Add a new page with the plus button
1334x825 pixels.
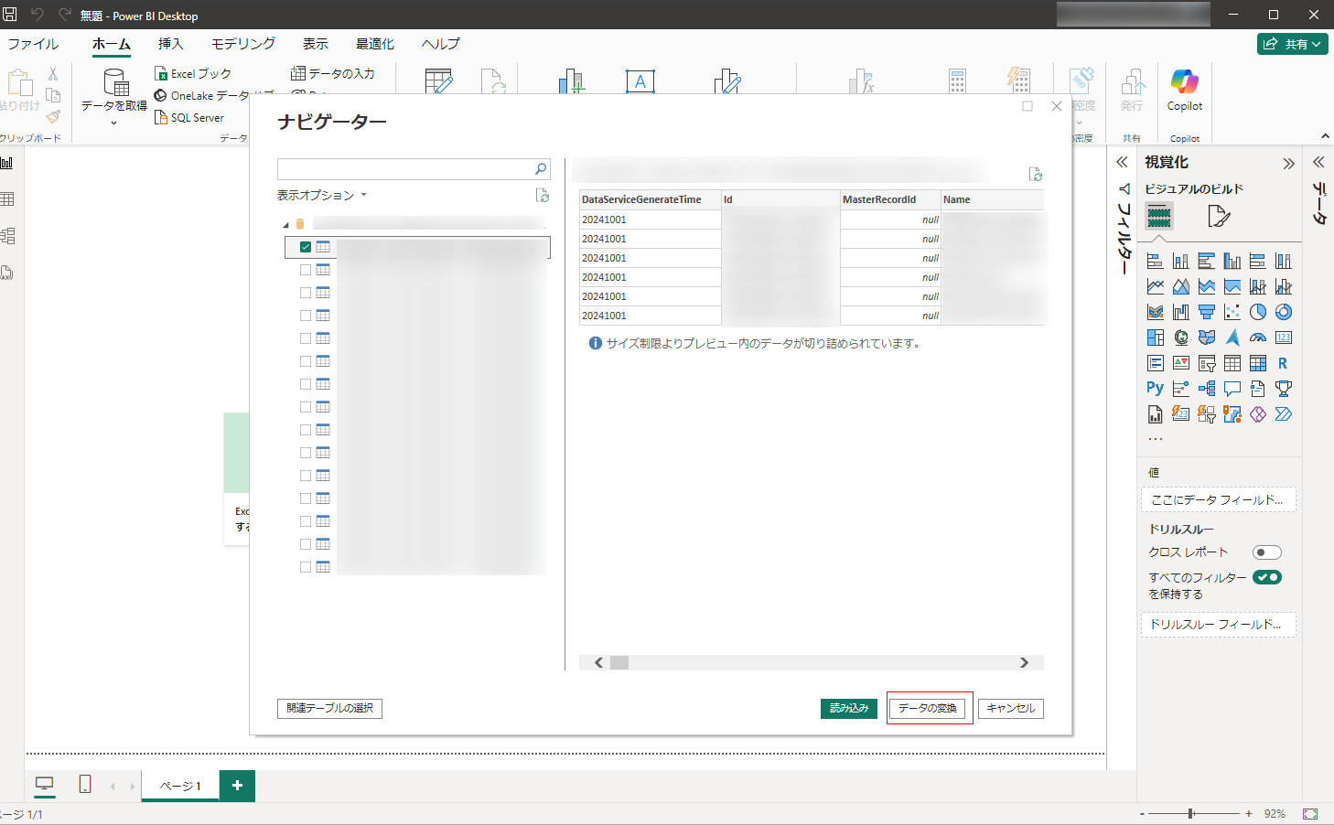[237, 786]
